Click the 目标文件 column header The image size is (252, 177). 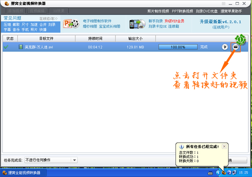coord(47,39)
